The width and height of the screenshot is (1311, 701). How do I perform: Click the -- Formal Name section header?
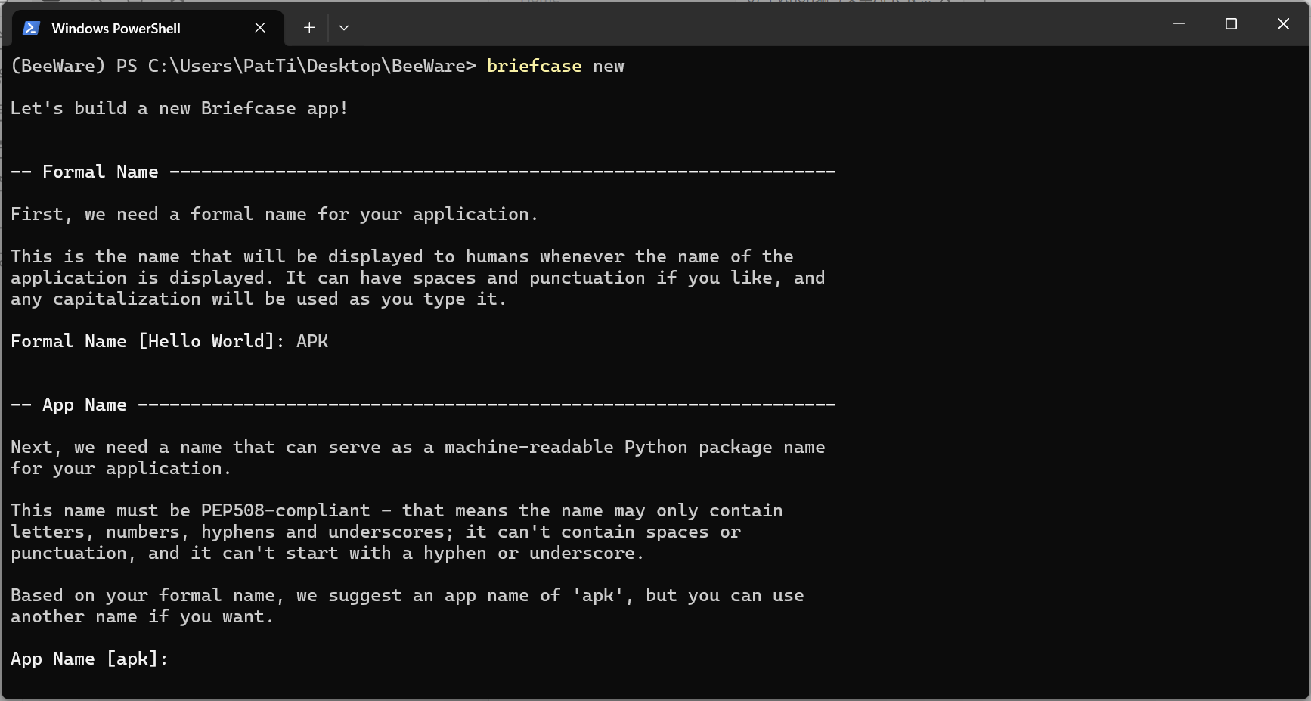85,172
